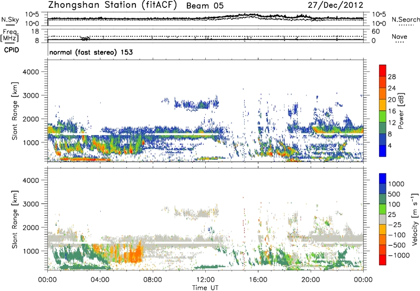Click the date '27/Dec/2012'

[x=335, y=5]
